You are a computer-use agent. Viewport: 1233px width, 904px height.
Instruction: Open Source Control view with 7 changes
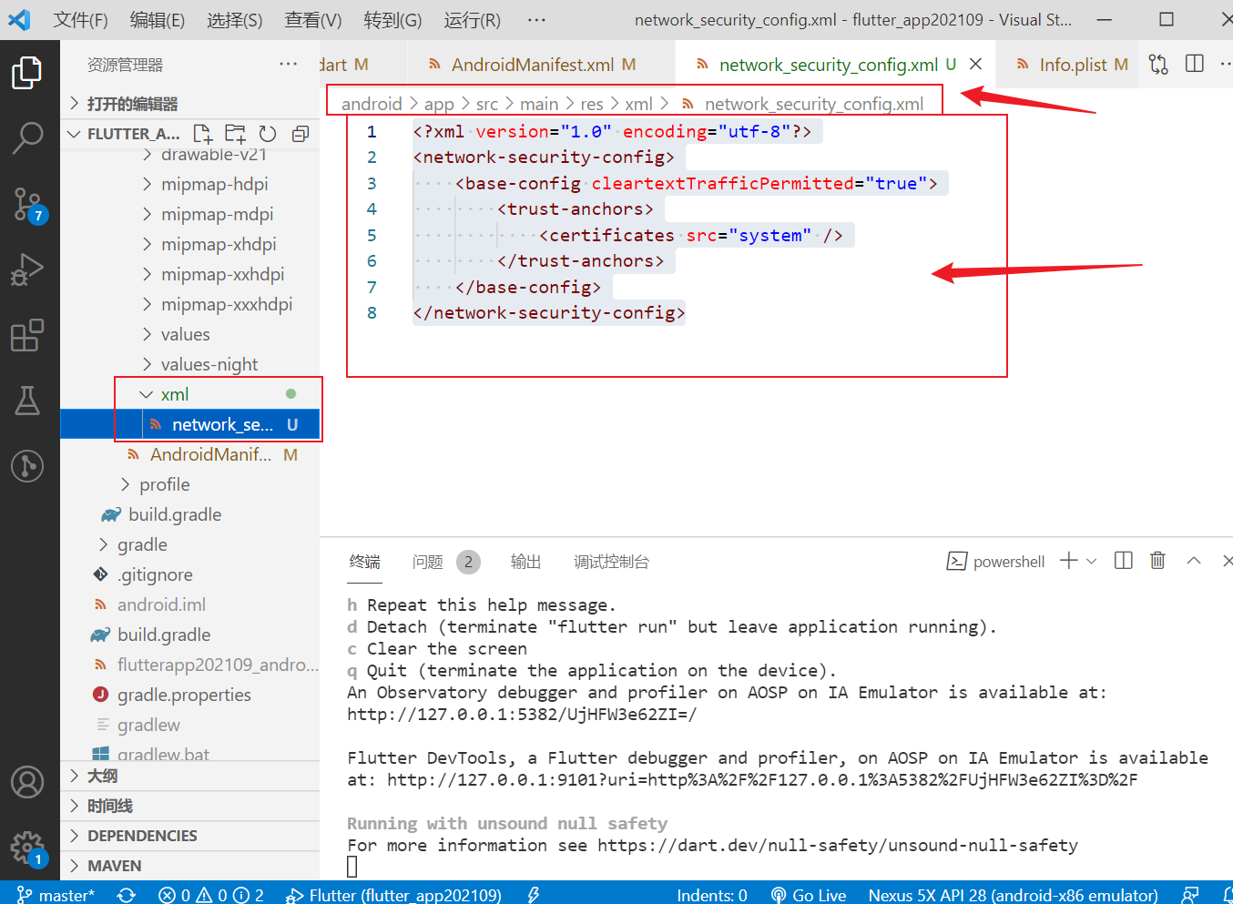coord(27,205)
